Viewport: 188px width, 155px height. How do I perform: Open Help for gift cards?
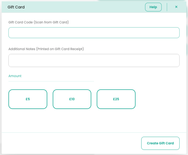coord(153,7)
